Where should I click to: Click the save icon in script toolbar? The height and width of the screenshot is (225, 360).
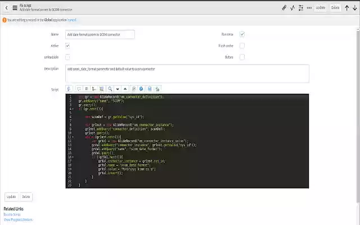coord(150,89)
